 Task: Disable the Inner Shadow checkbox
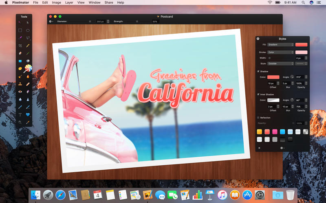click(x=258, y=95)
